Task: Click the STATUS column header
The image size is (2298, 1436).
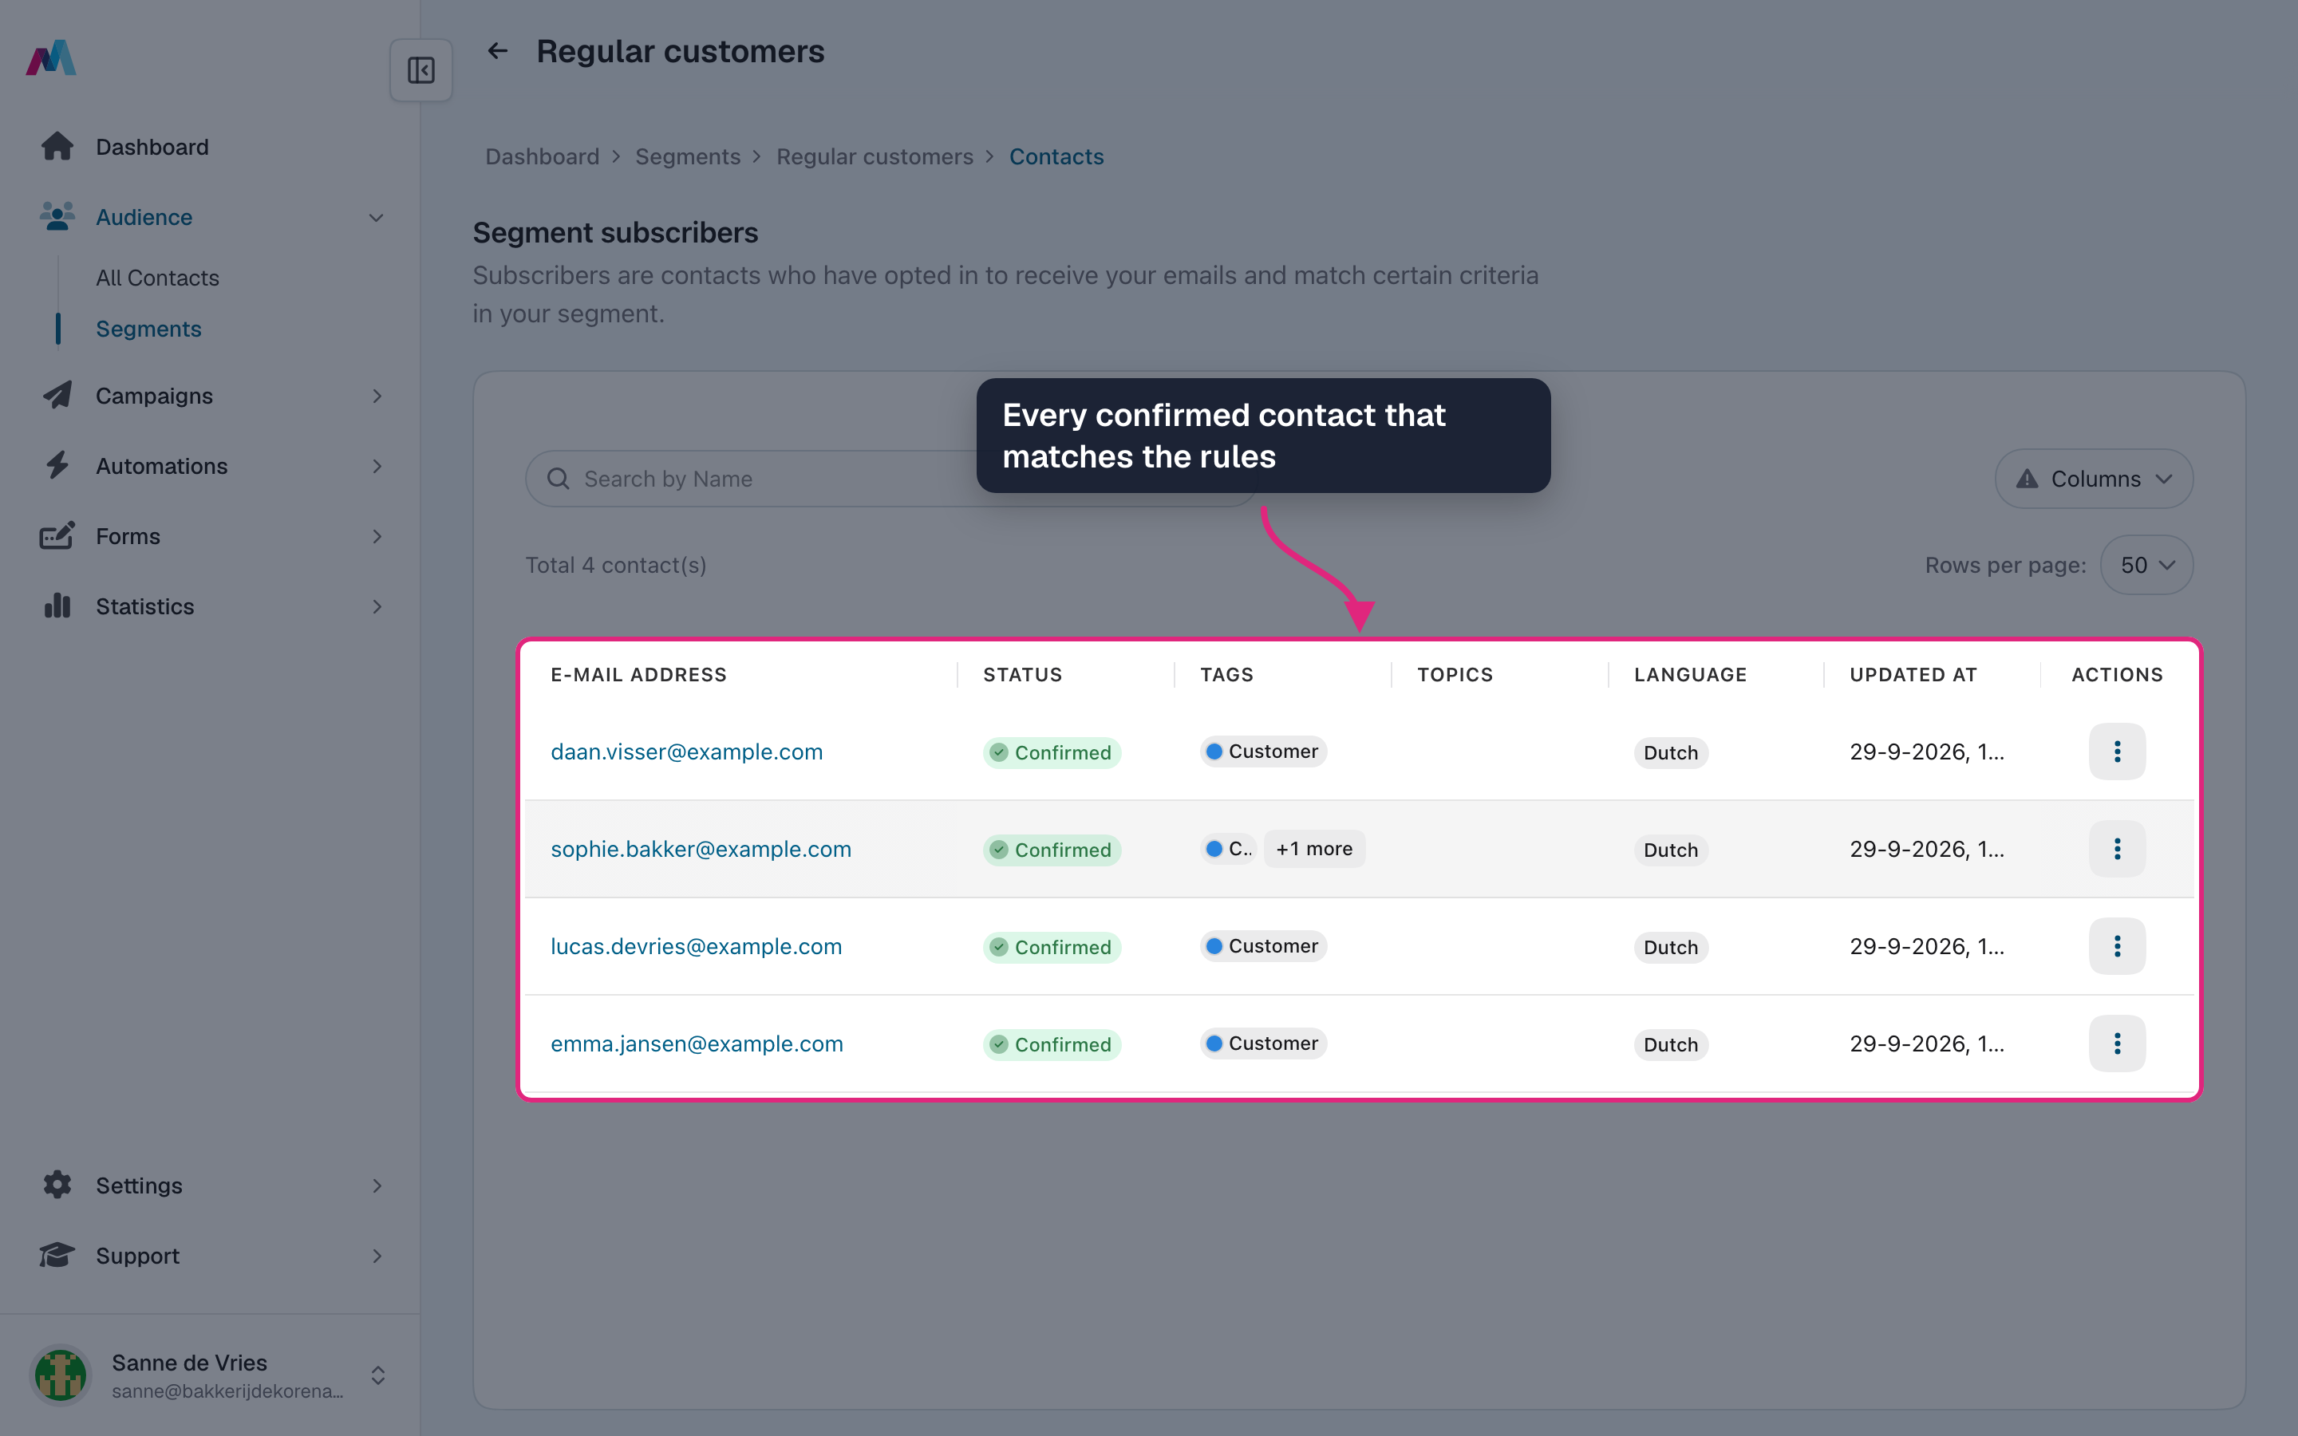Action: 1023,674
